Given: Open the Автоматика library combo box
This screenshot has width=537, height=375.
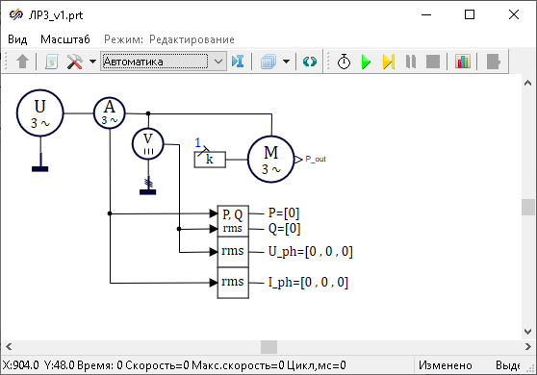Looking at the screenshot, I should 164,62.
